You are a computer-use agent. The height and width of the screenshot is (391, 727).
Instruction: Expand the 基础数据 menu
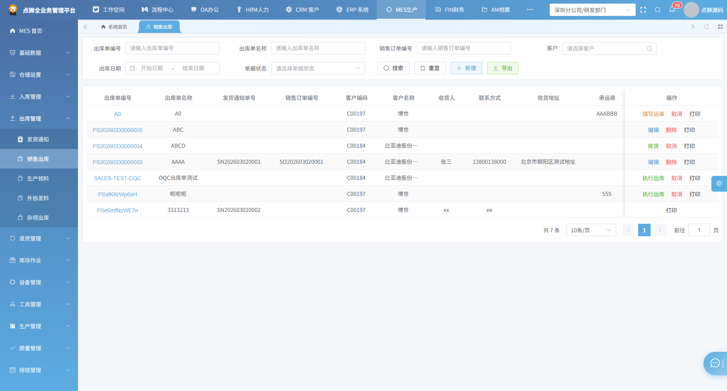click(x=39, y=52)
